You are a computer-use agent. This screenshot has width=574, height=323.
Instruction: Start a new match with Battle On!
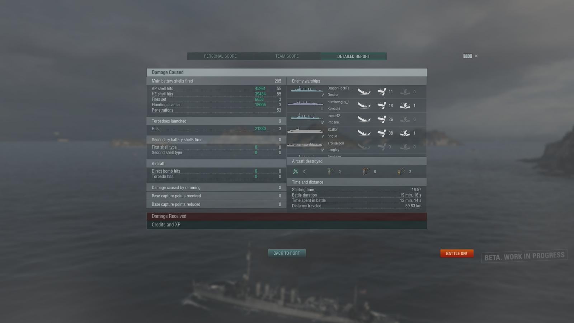(x=457, y=253)
